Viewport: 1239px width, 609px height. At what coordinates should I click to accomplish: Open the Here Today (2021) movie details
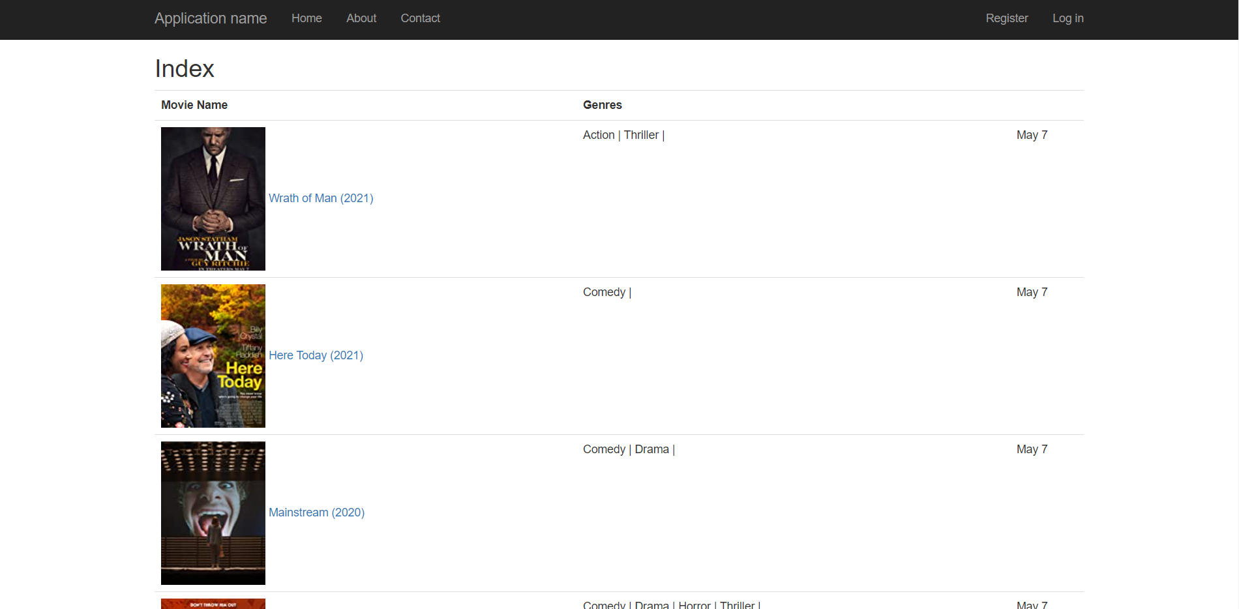pos(316,355)
